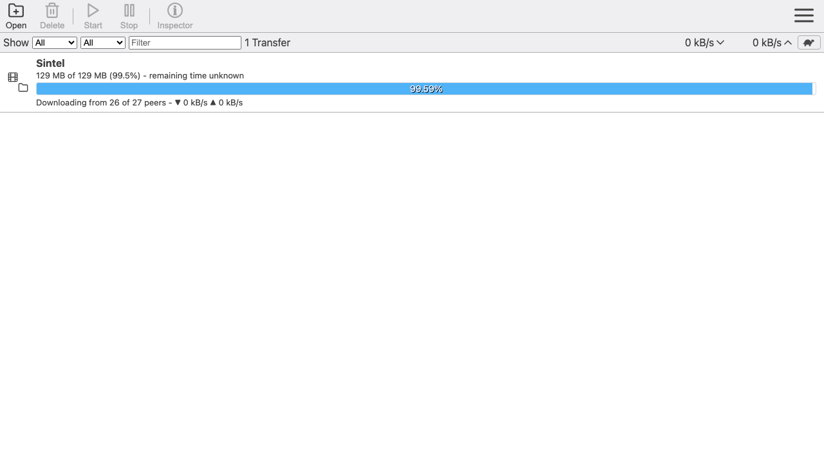The image size is (824, 463).
Task: Open the download speed limit chevron
Action: click(x=720, y=42)
